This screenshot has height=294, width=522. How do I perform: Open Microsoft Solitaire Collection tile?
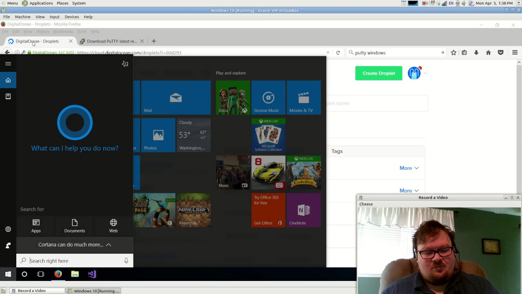click(268, 135)
